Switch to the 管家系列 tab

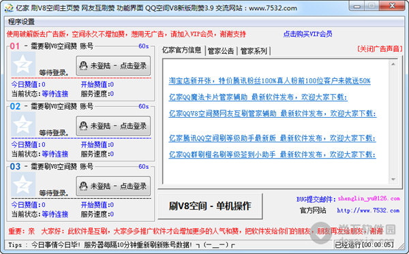tap(254, 51)
